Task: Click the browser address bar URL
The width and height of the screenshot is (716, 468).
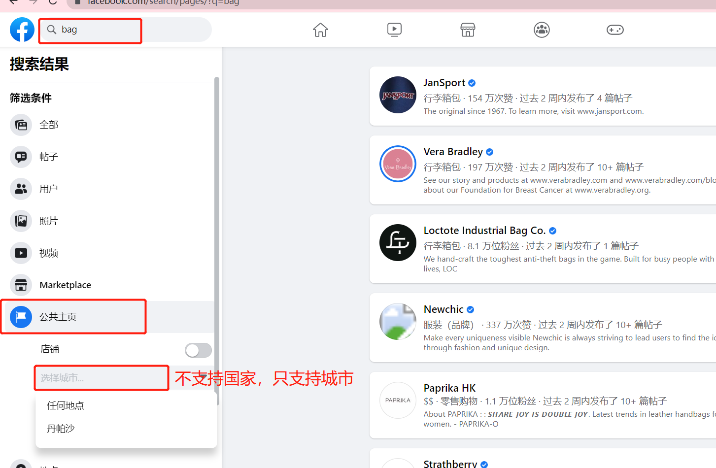Action: [x=163, y=2]
